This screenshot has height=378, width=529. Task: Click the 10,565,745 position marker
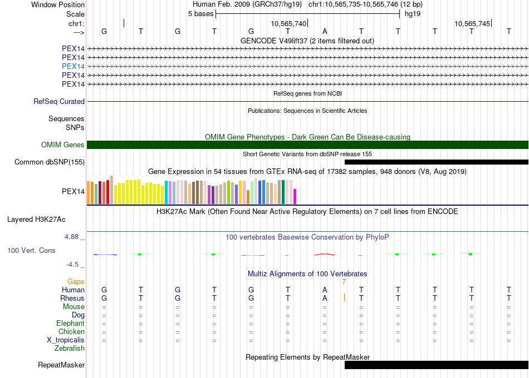pyautogui.click(x=472, y=23)
